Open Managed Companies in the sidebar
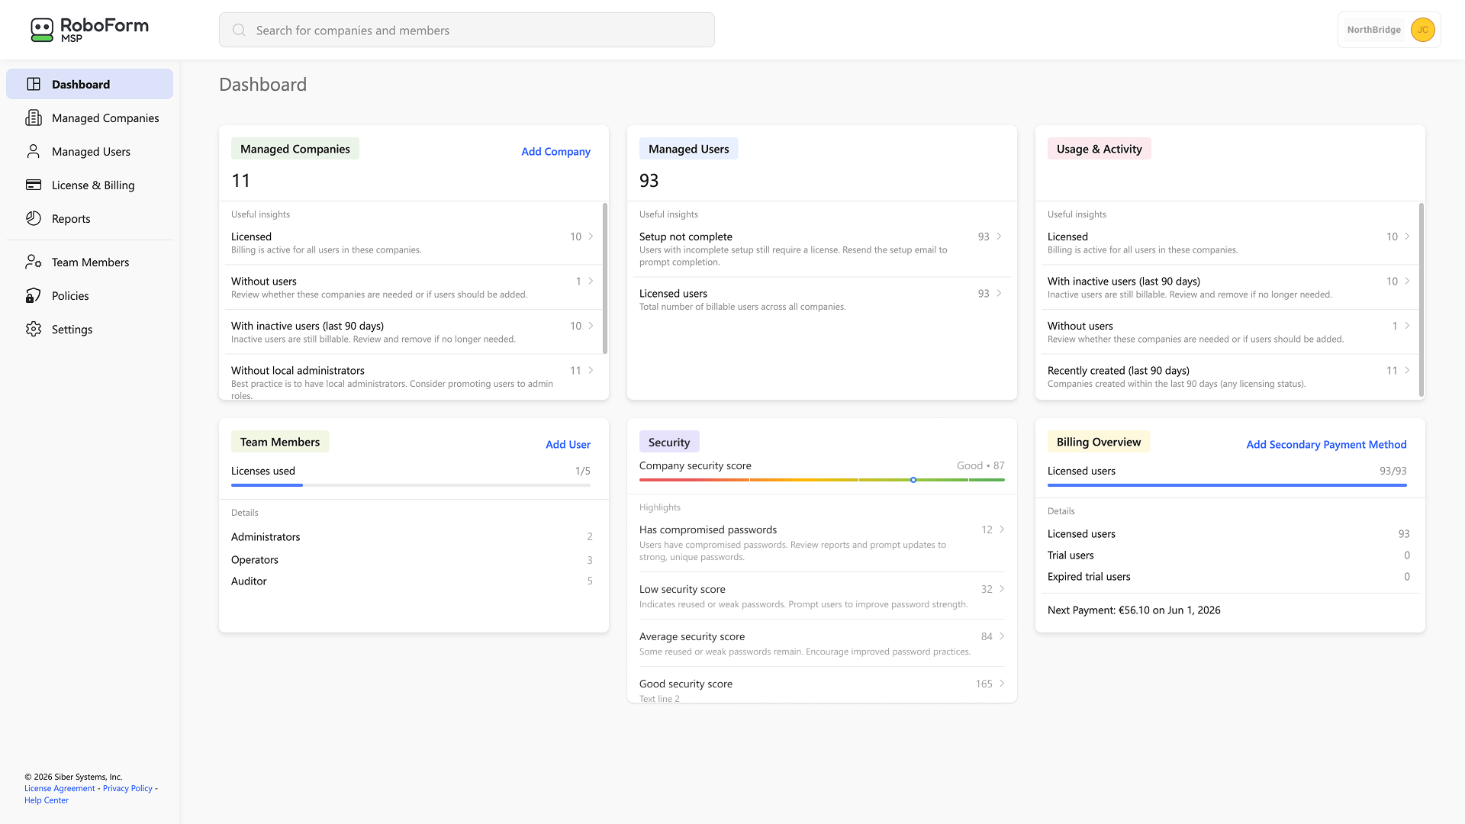1465x824 pixels. click(90, 117)
